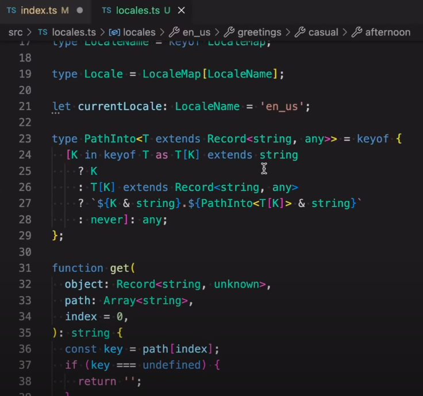Open the greetings breadcrumb label

pos(259,32)
